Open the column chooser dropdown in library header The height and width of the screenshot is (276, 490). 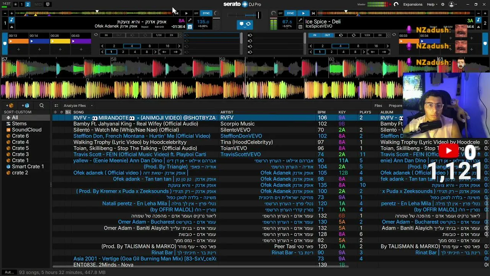coord(68,112)
